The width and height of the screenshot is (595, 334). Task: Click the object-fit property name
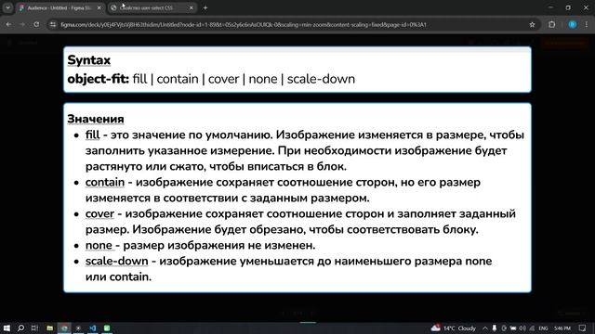[x=98, y=79]
